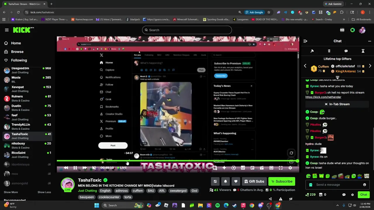
Task: Open the video player settings gear
Action: 290,168
